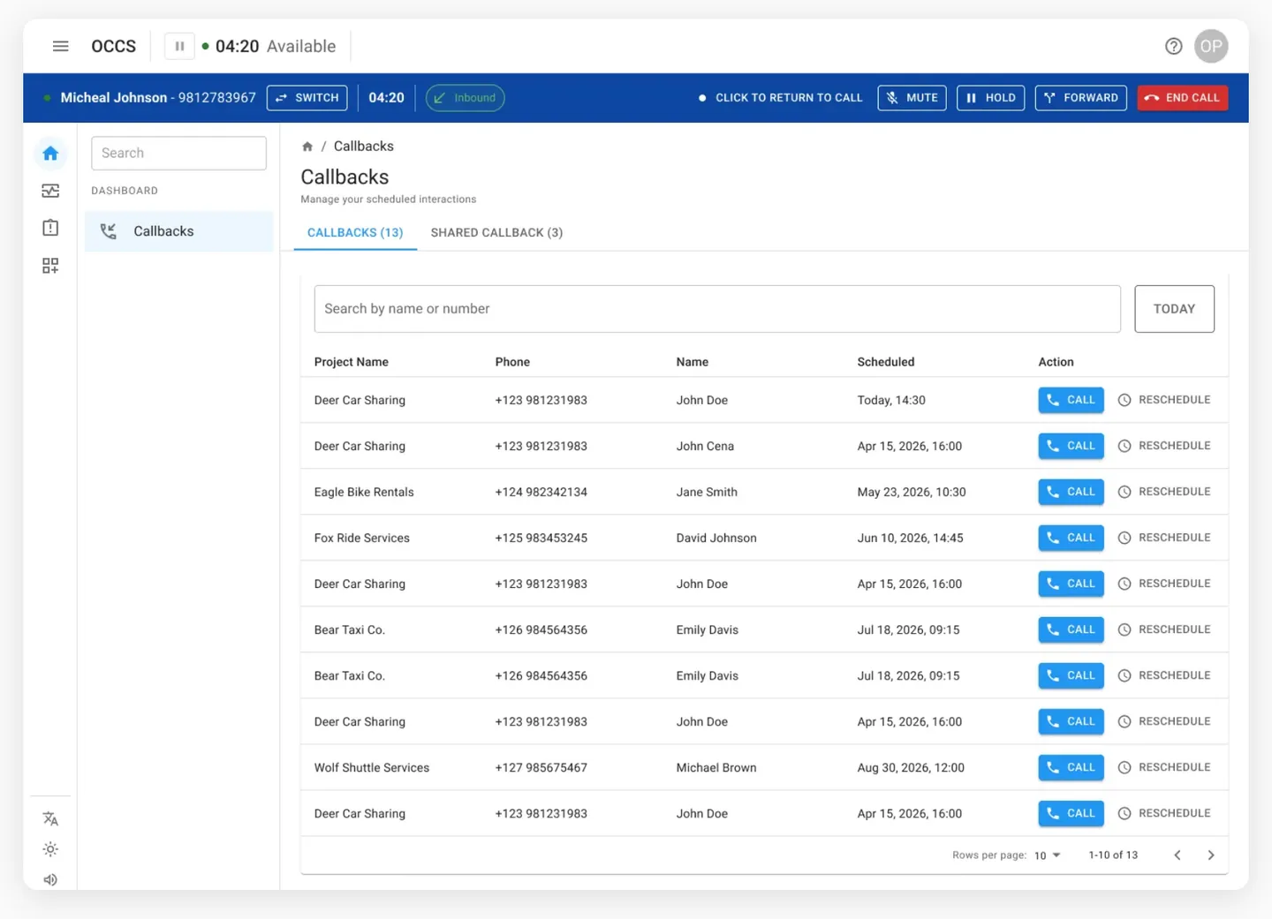This screenshot has width=1272, height=919.
Task: Call John Cena
Action: 1071,446
